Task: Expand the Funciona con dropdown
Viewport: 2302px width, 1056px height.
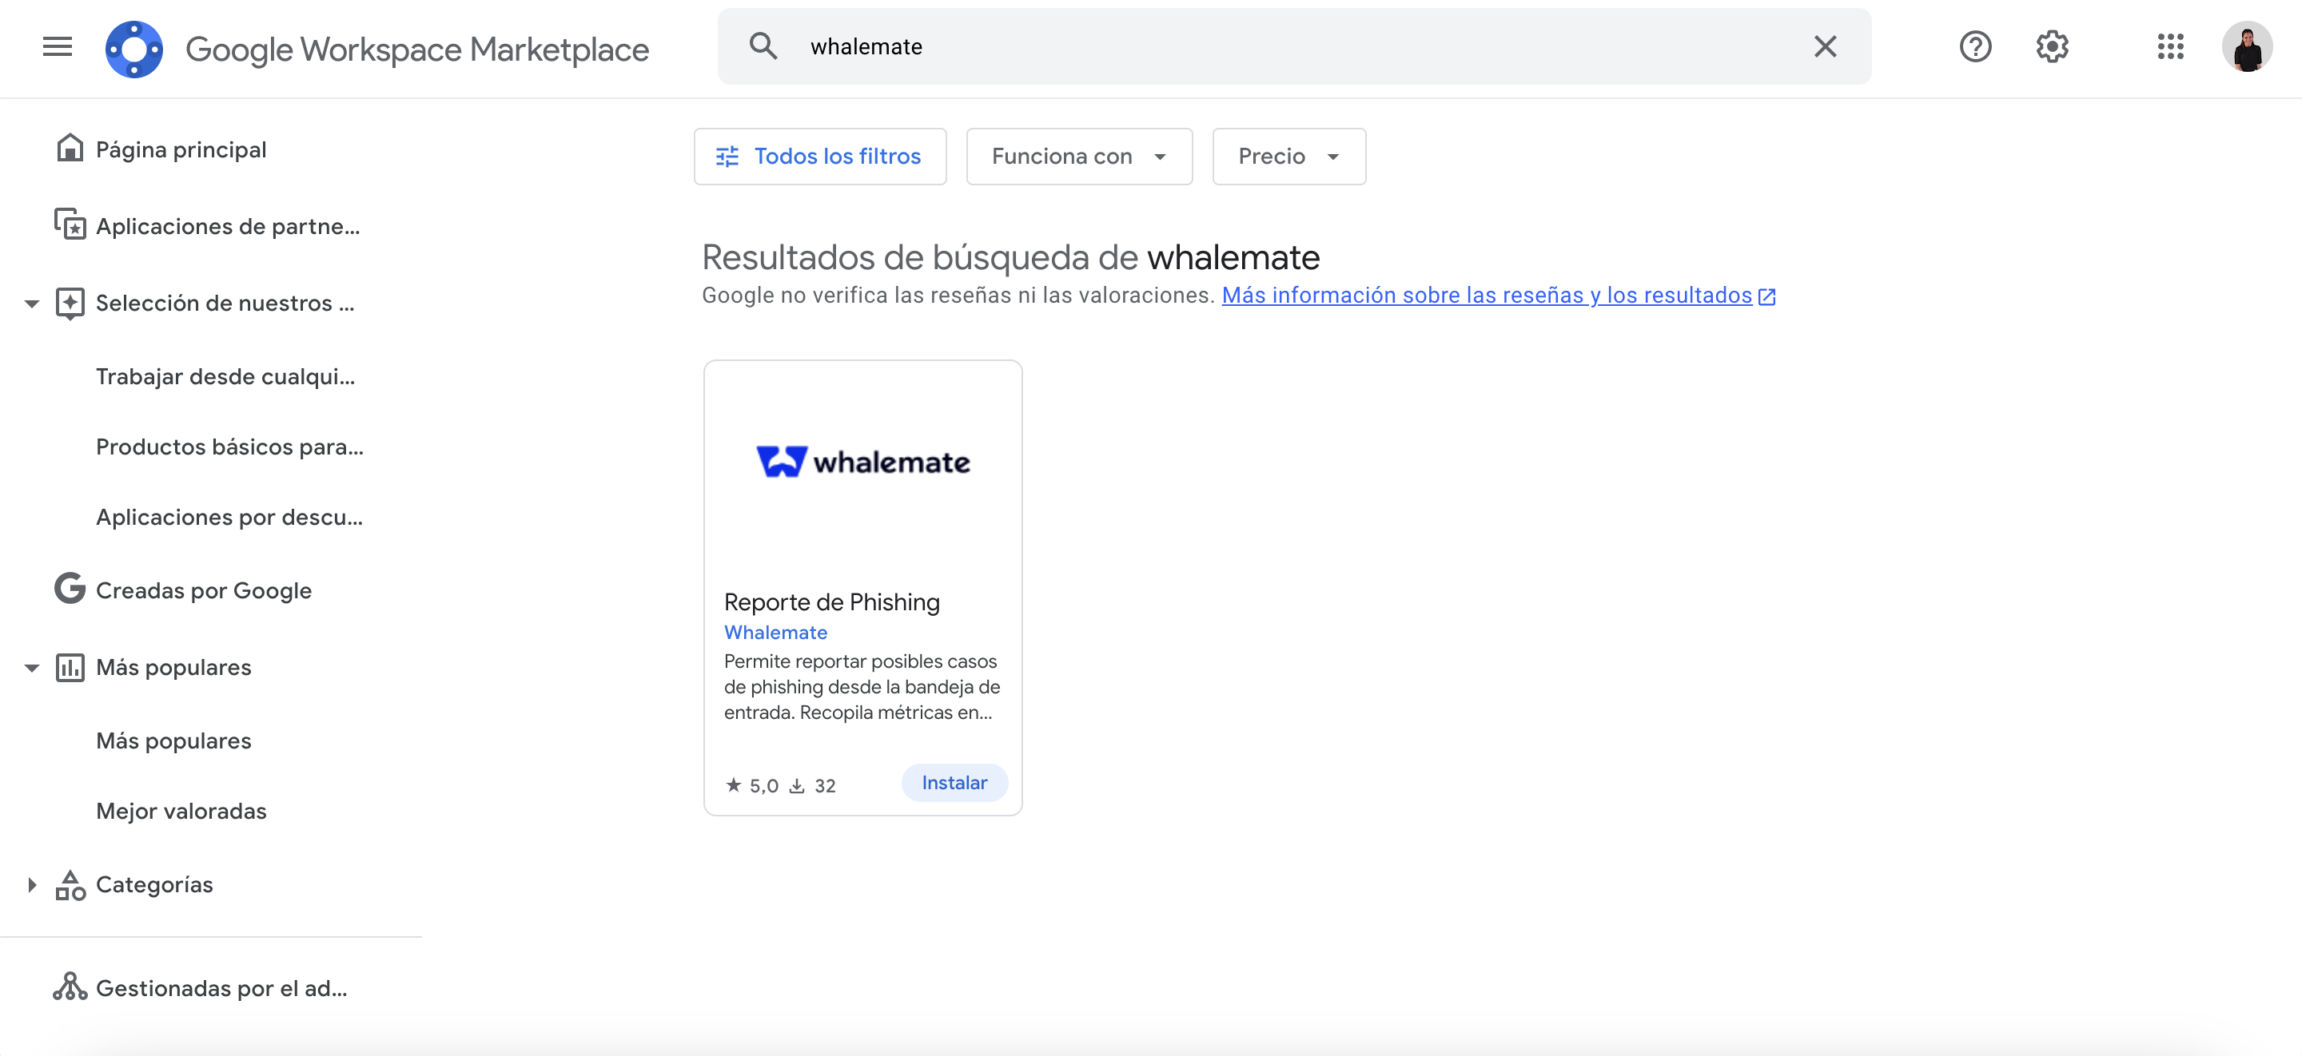Action: [x=1078, y=157]
